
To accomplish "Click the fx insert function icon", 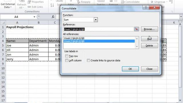I will [x=53, y=17].
